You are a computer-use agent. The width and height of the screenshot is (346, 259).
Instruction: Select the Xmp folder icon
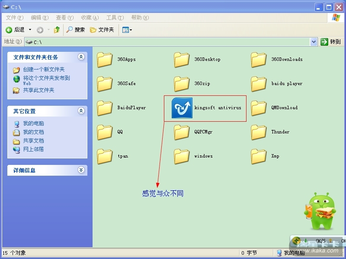click(x=259, y=156)
